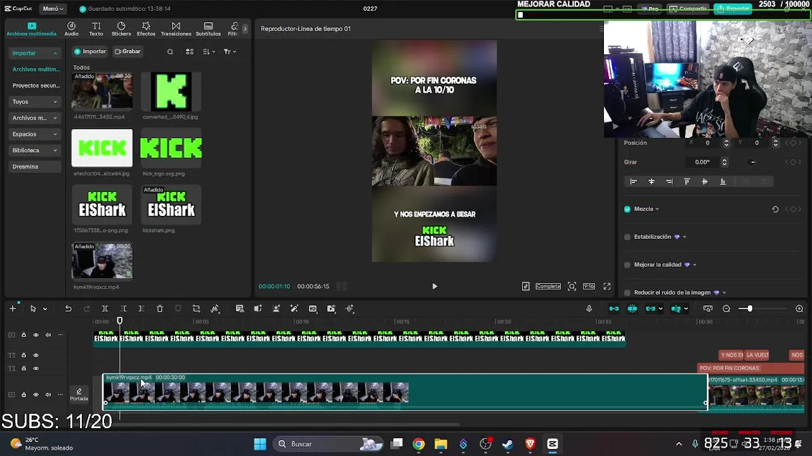
Task: Hide the kymk19rvqxcz.mp4 video track
Action: tap(36, 395)
